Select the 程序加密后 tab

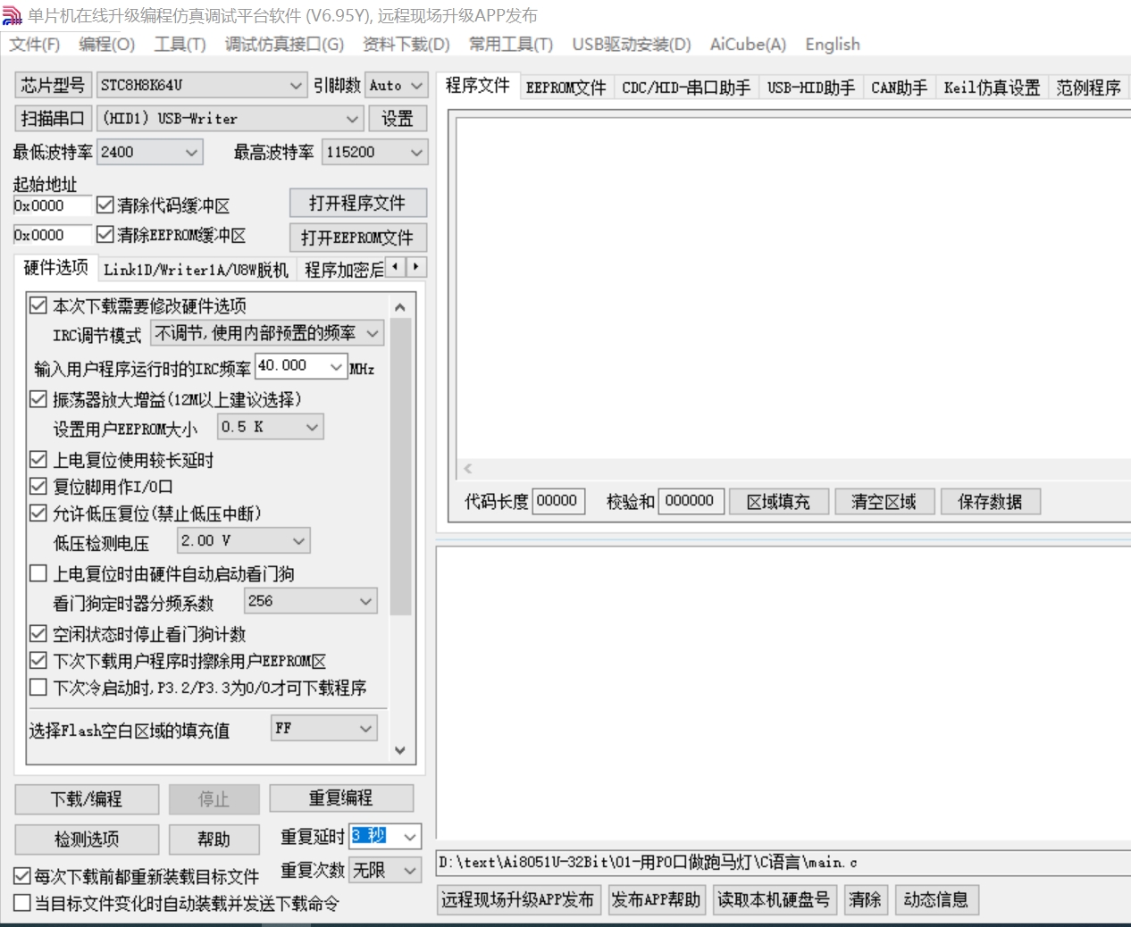[x=343, y=270]
